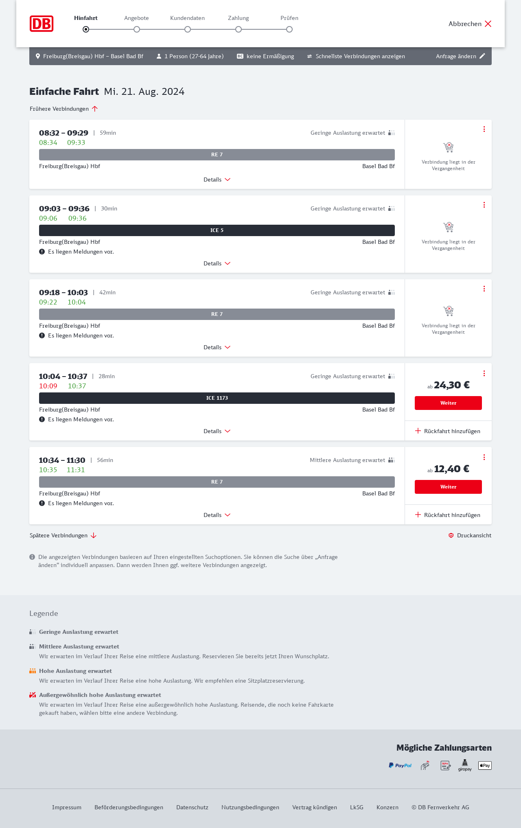This screenshot has width=521, height=828.
Task: Add return trip to the 12,40 € connection
Action: click(448, 515)
